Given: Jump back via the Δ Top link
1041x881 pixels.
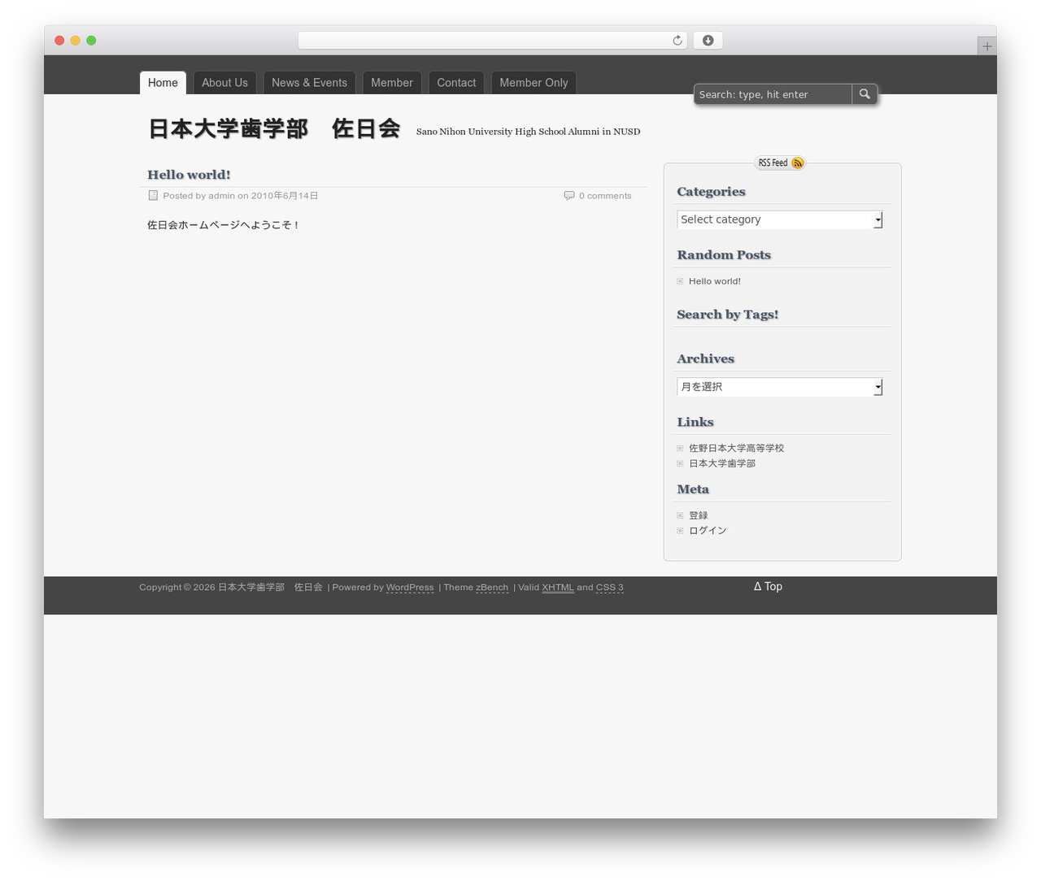Looking at the screenshot, I should point(768,586).
